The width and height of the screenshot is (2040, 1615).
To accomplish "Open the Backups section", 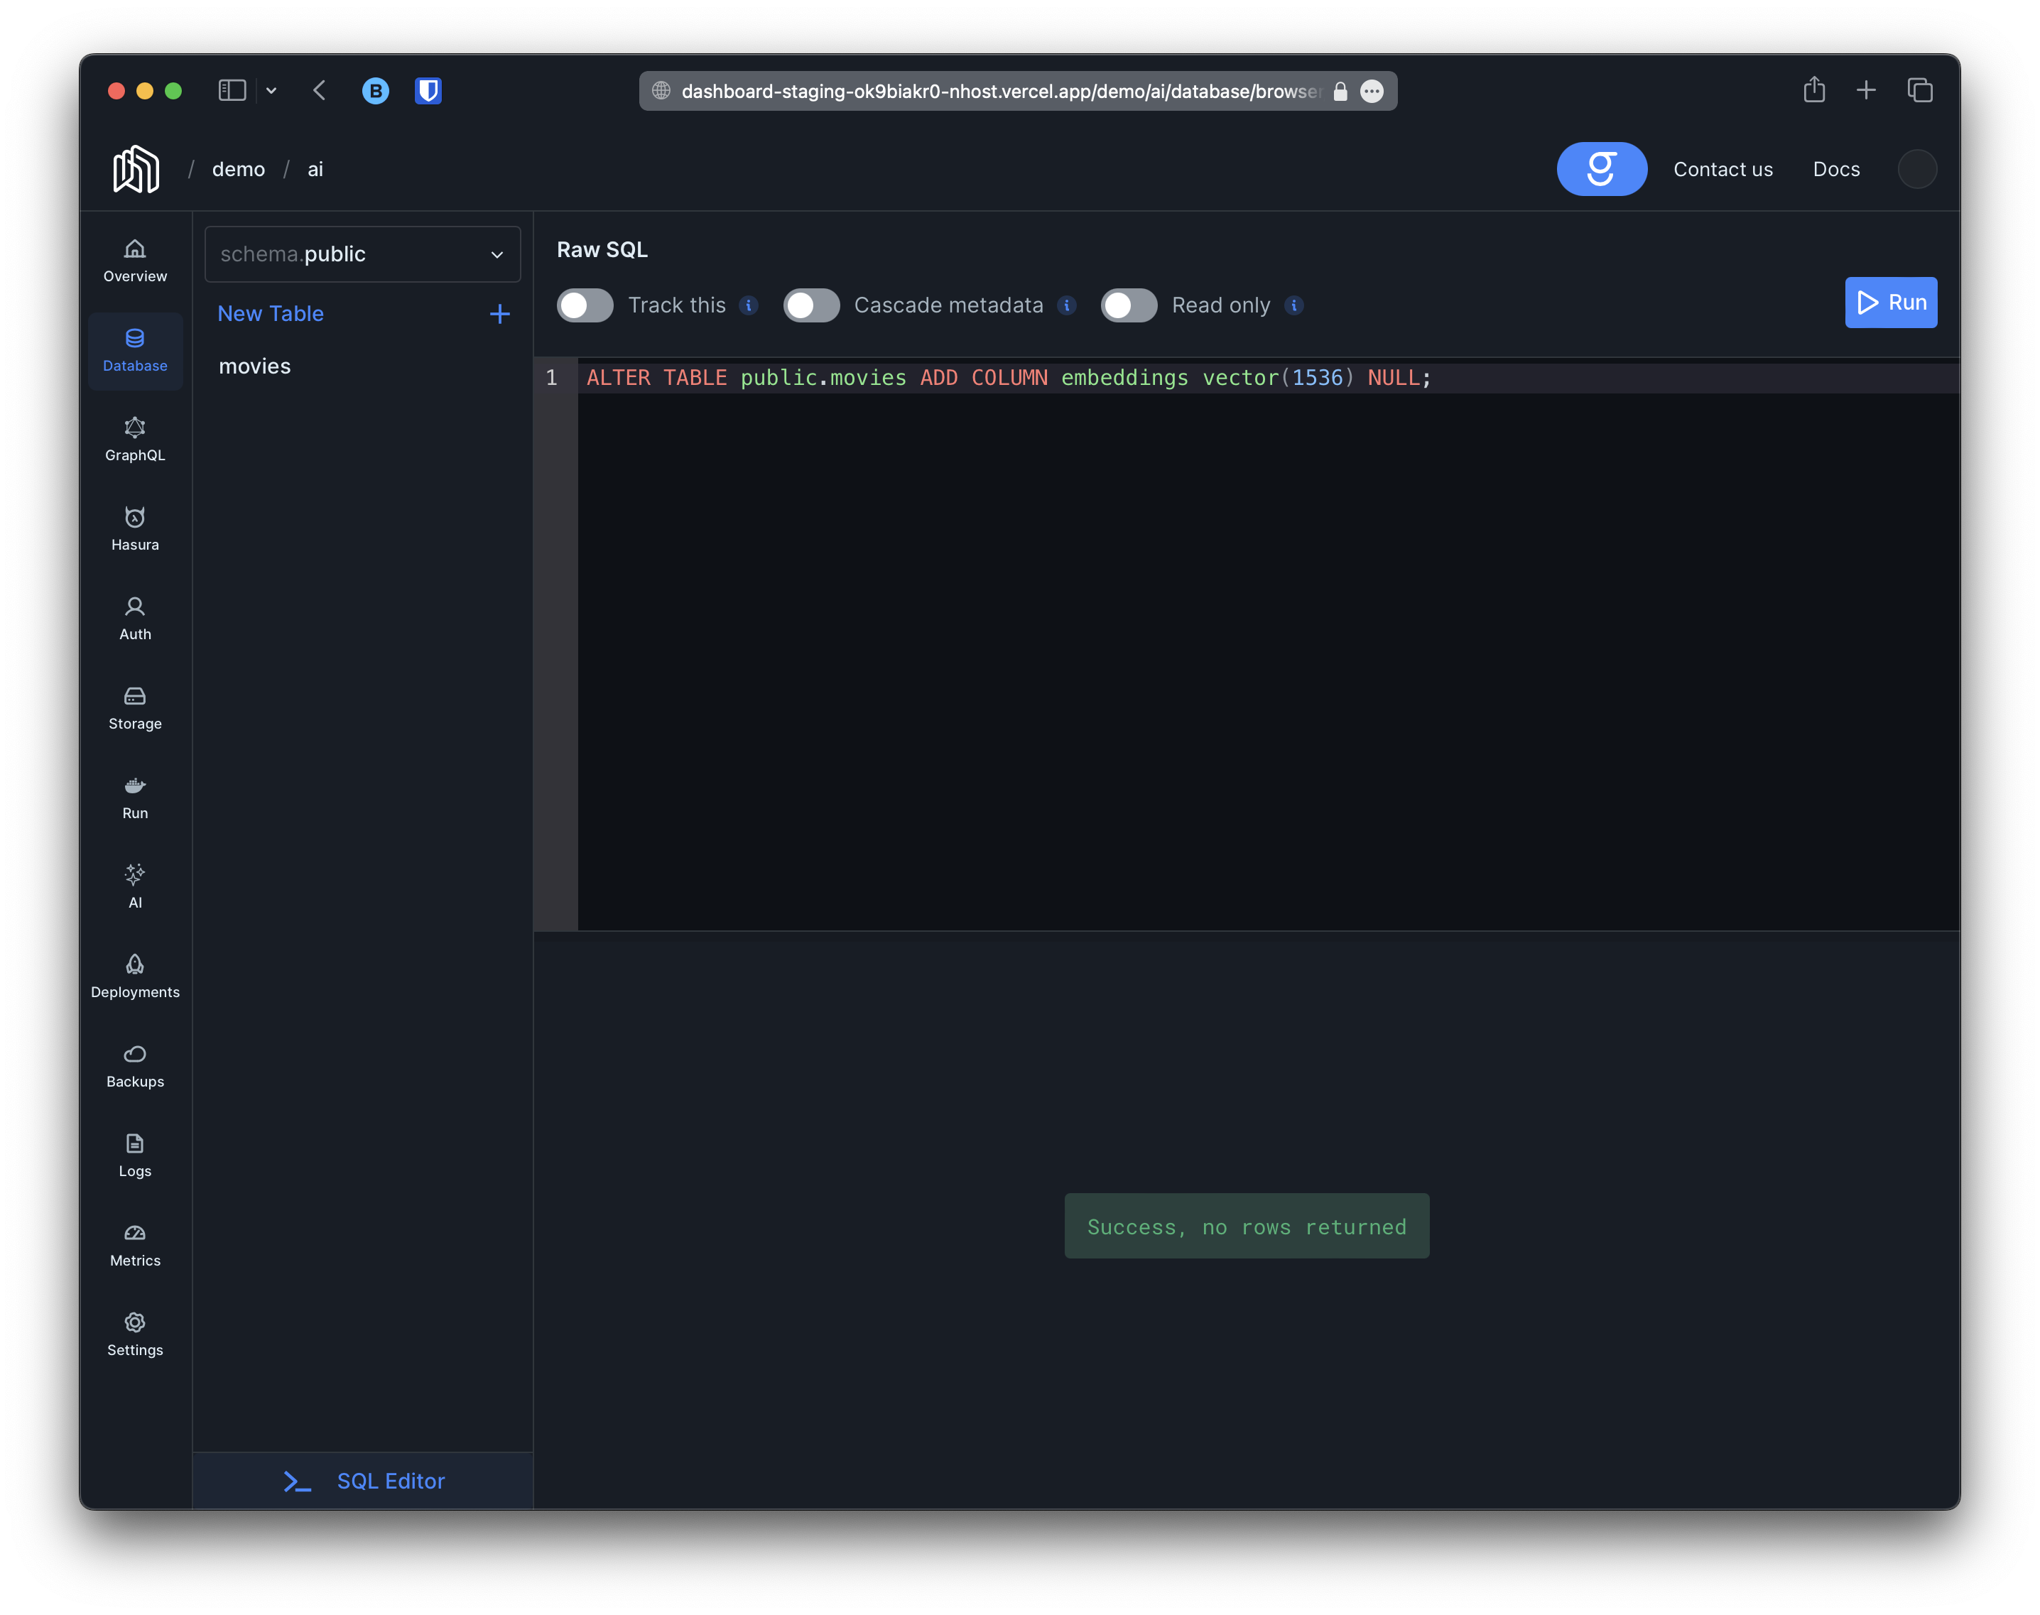I will [x=134, y=1065].
